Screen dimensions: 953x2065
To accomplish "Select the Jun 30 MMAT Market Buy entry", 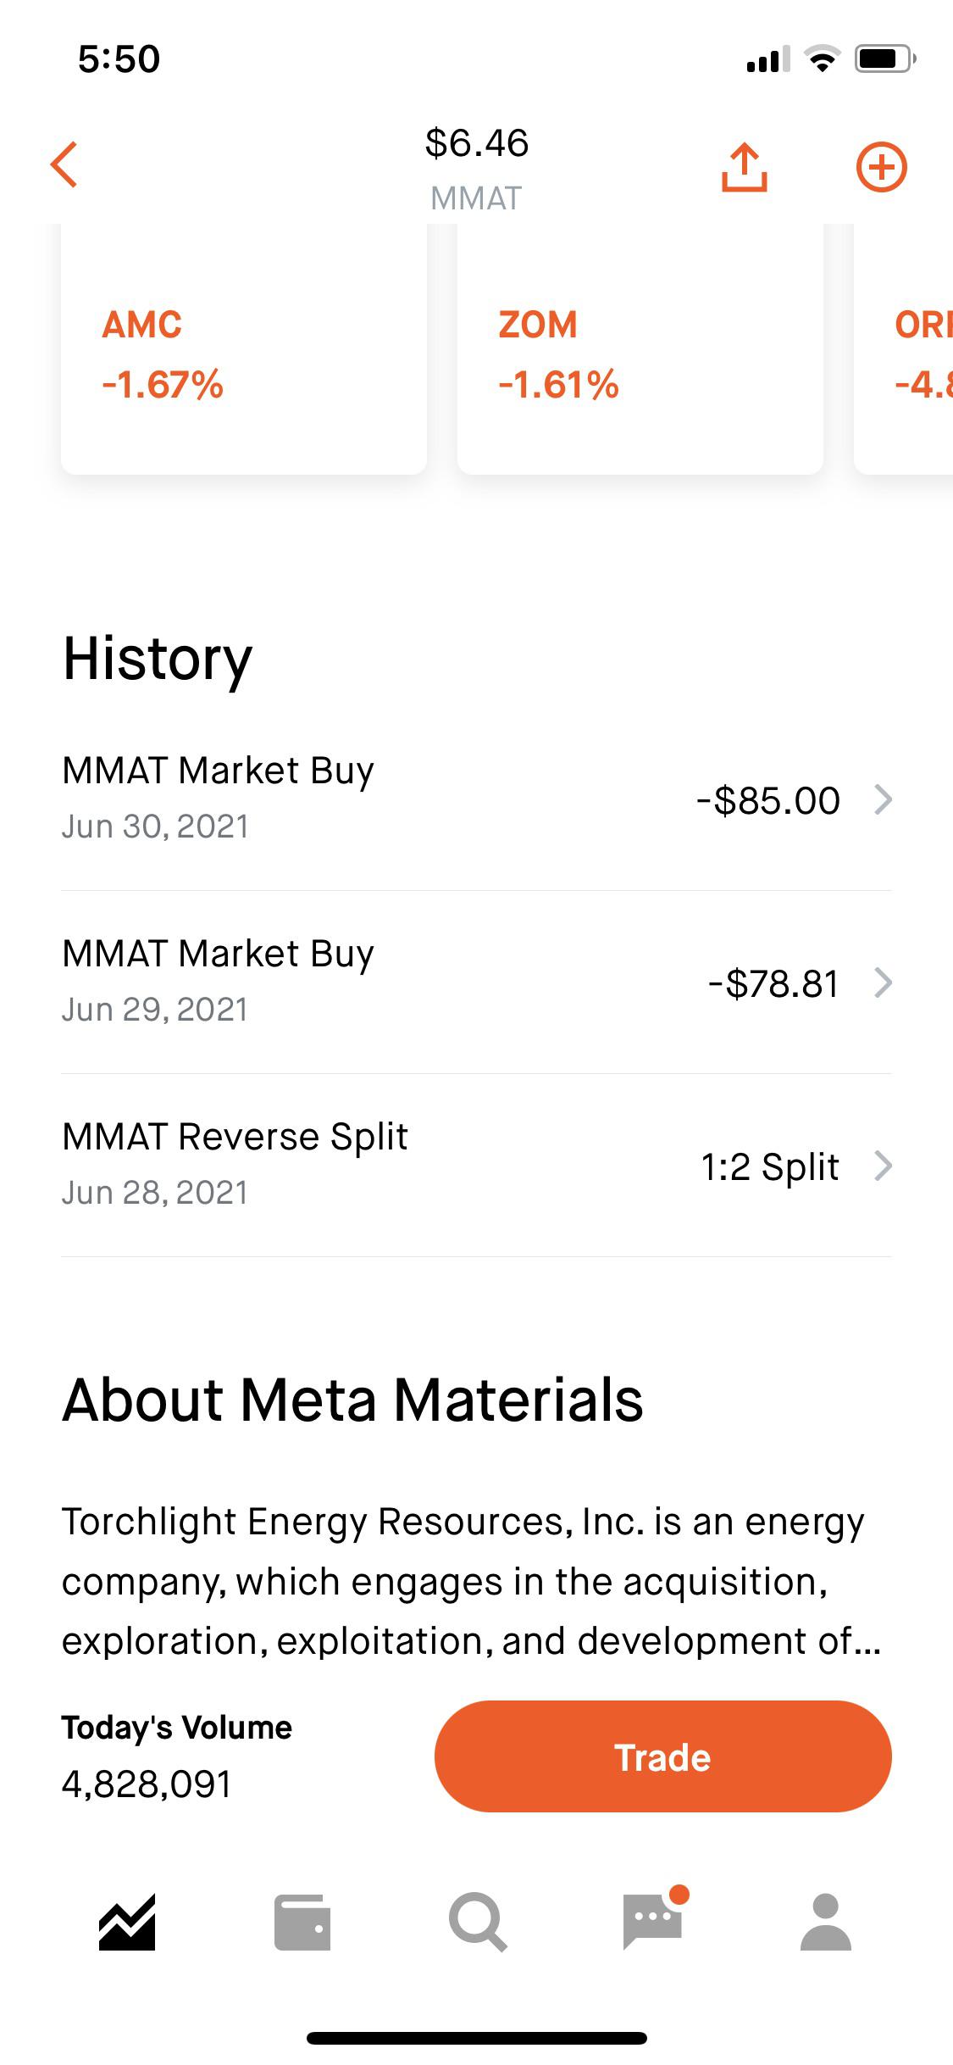I will click(x=476, y=799).
